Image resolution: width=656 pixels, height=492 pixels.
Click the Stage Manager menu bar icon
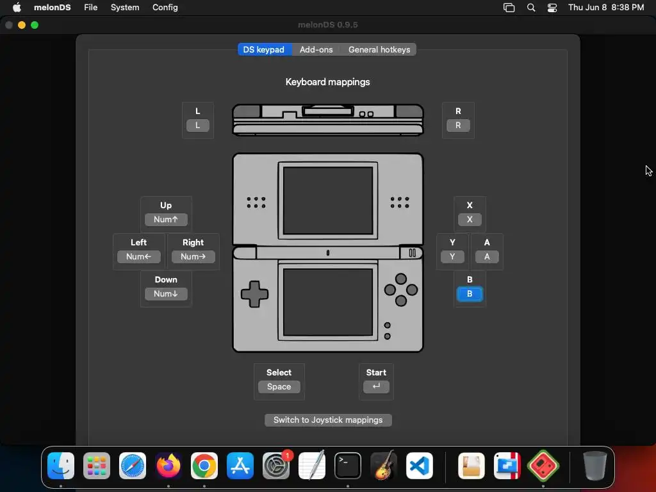(509, 8)
